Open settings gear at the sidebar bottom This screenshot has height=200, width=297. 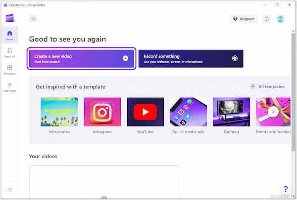pyautogui.click(x=9, y=190)
